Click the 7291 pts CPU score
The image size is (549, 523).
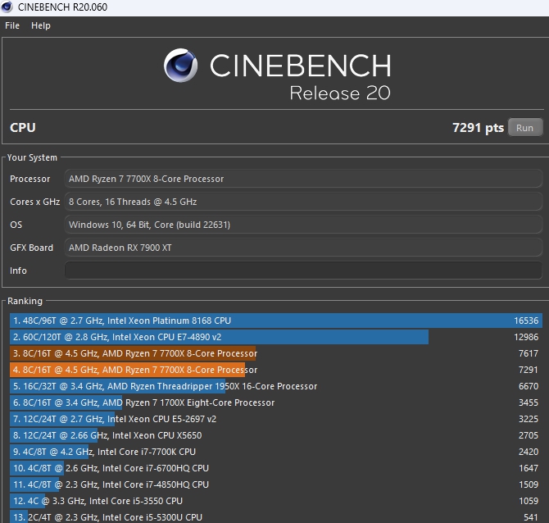tap(478, 128)
